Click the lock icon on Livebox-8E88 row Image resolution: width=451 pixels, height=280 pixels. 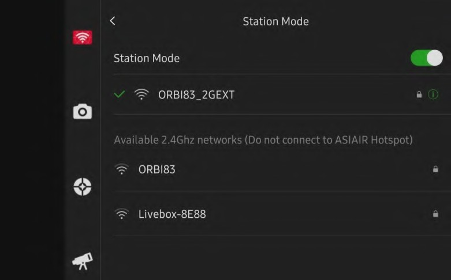[x=435, y=214]
